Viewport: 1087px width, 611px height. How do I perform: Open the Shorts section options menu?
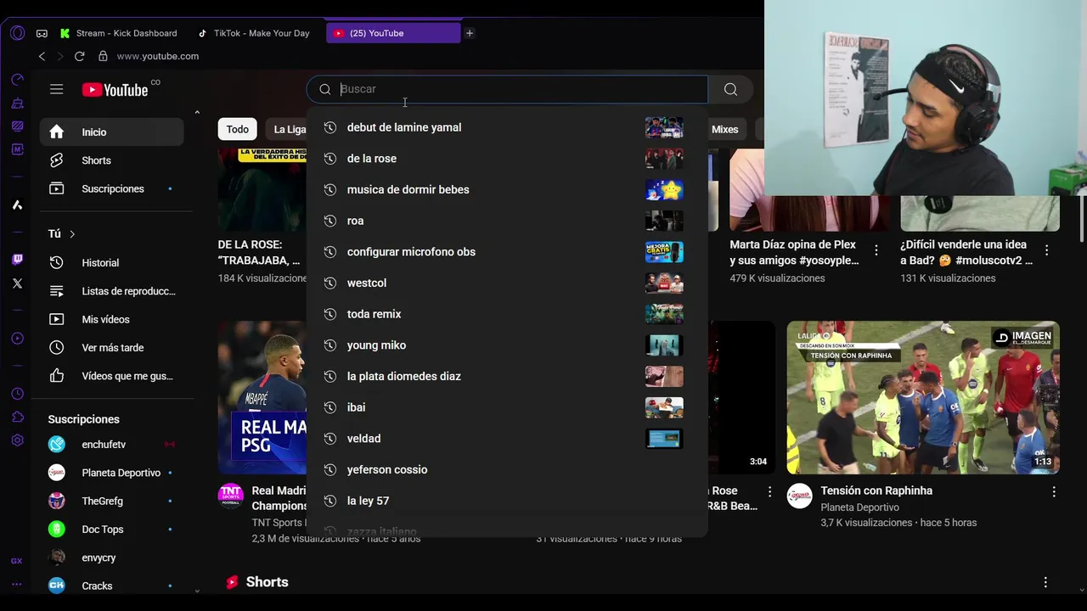click(1045, 582)
